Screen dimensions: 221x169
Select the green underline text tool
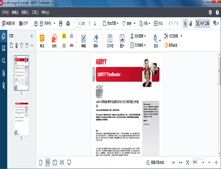[64, 45]
